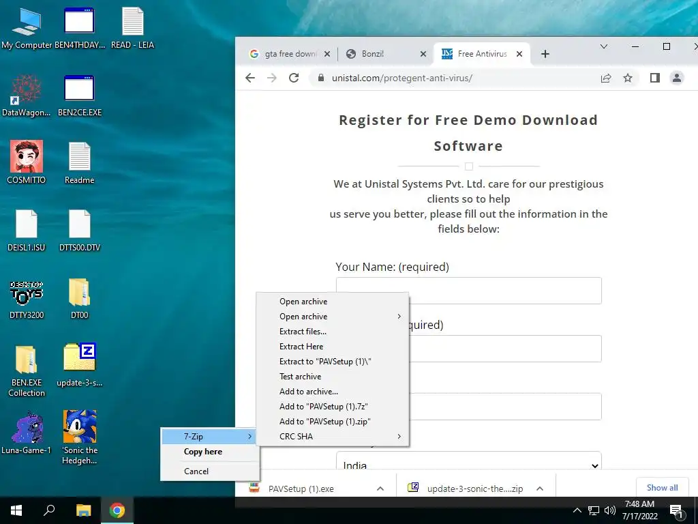Image resolution: width=698 pixels, height=524 pixels.
Task: Select DTTS00.DTV file icon
Action: point(79,231)
